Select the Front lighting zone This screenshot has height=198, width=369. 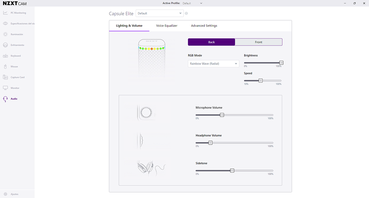[259, 42]
